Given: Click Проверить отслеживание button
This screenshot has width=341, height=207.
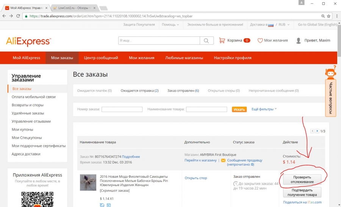Looking at the screenshot, I should tap(302, 179).
